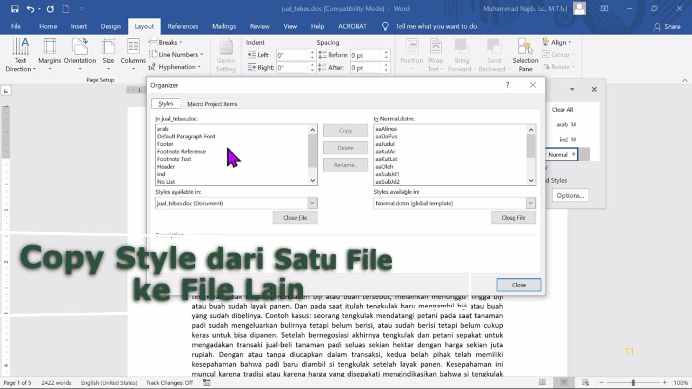Image resolution: width=692 pixels, height=389 pixels.
Task: Expand the Line Numbers dropdown
Action: pos(202,55)
